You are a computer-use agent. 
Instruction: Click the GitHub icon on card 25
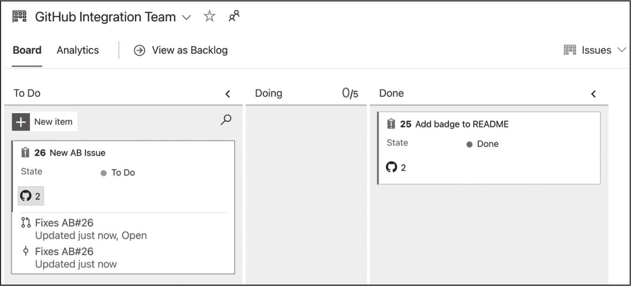(x=392, y=167)
